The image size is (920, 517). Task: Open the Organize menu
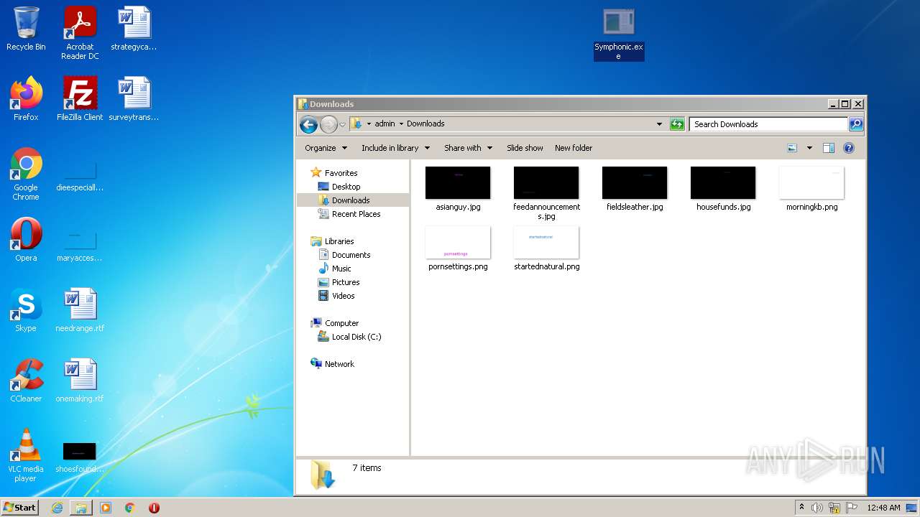pos(326,148)
